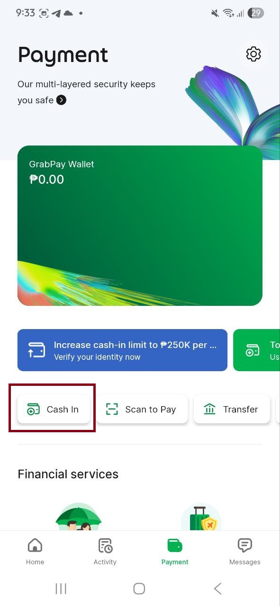Select the Cash In button

click(x=54, y=409)
